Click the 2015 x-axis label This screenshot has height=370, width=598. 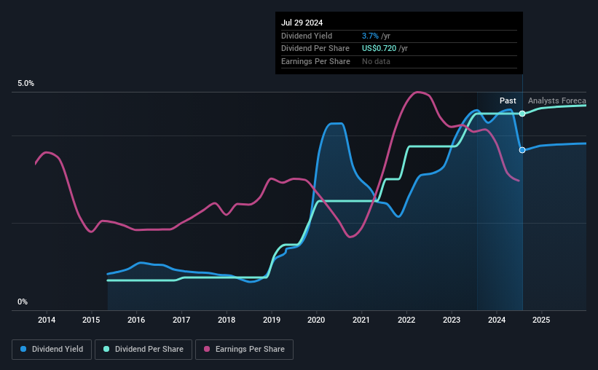[x=91, y=320]
